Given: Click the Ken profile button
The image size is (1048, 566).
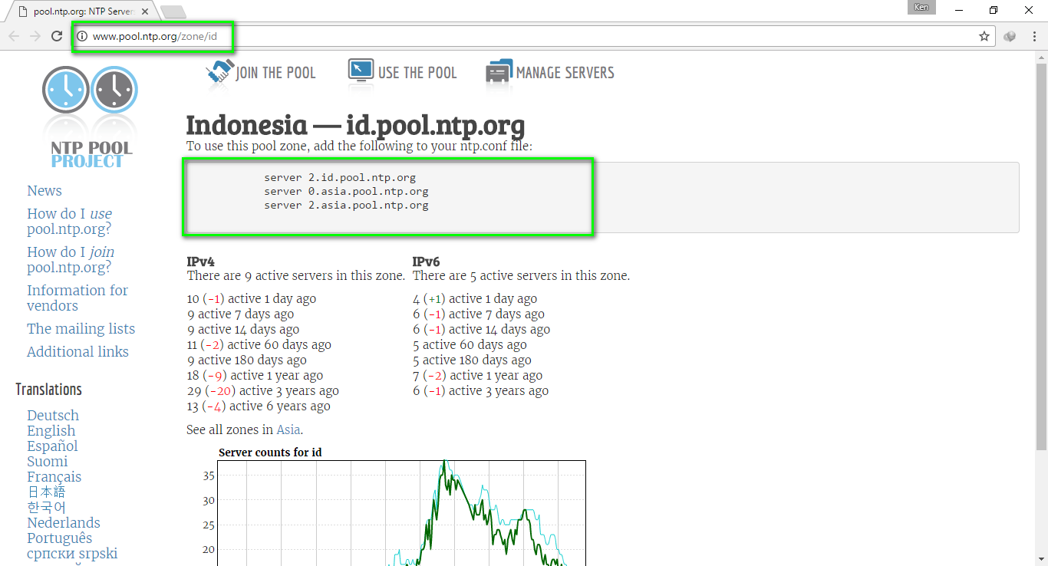Looking at the screenshot, I should click(x=921, y=8).
